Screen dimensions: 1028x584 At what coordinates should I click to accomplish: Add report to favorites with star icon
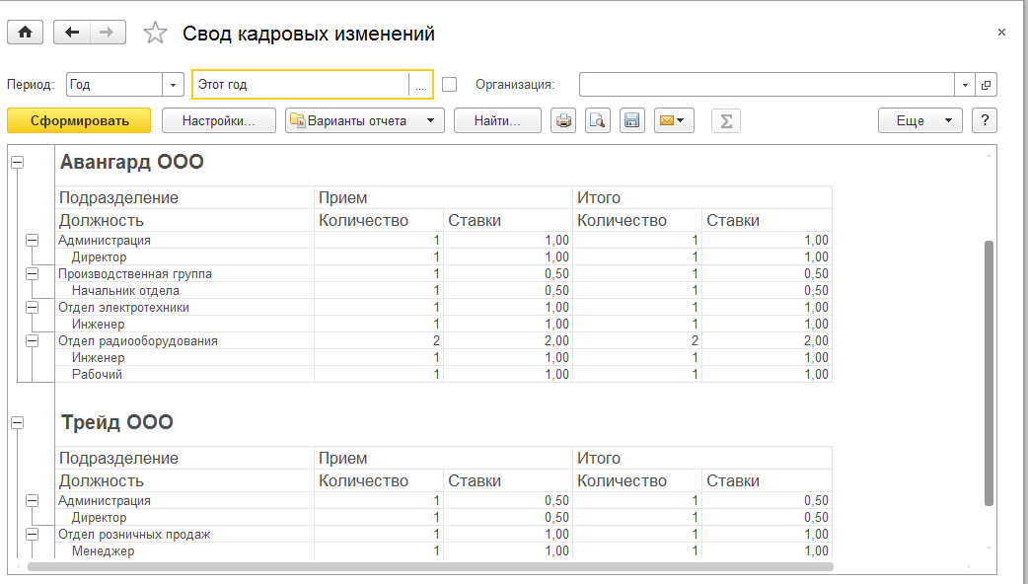(x=155, y=34)
